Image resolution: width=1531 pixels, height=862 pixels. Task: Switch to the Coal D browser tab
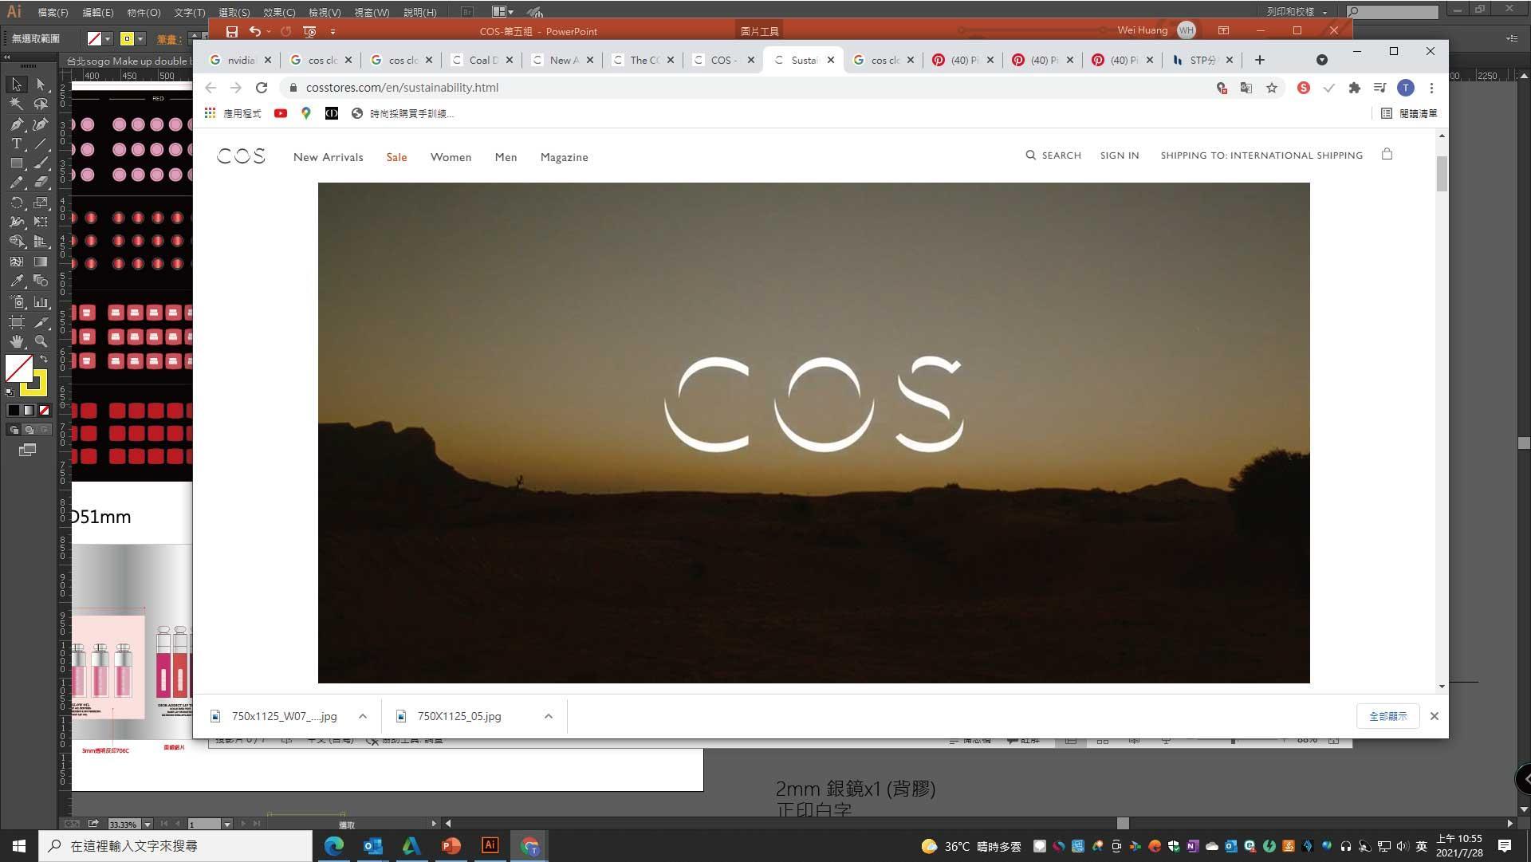pyautogui.click(x=482, y=60)
